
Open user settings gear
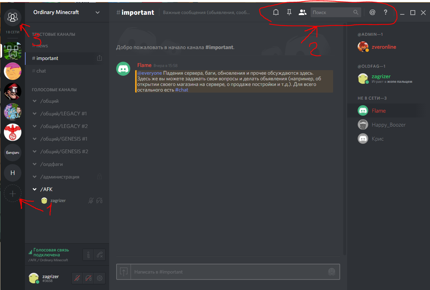pos(100,278)
